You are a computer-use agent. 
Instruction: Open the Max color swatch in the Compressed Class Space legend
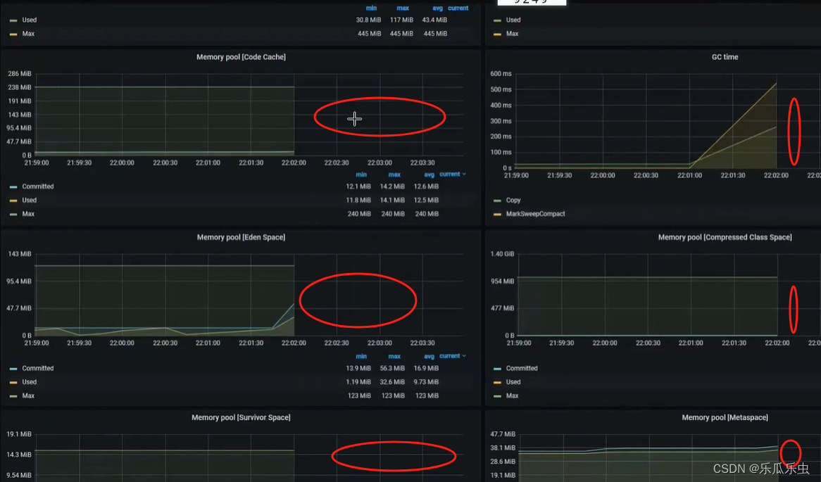click(497, 395)
